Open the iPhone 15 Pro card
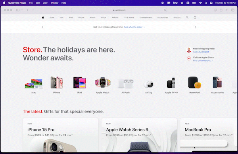This screenshot has width=238, height=154. (61, 135)
